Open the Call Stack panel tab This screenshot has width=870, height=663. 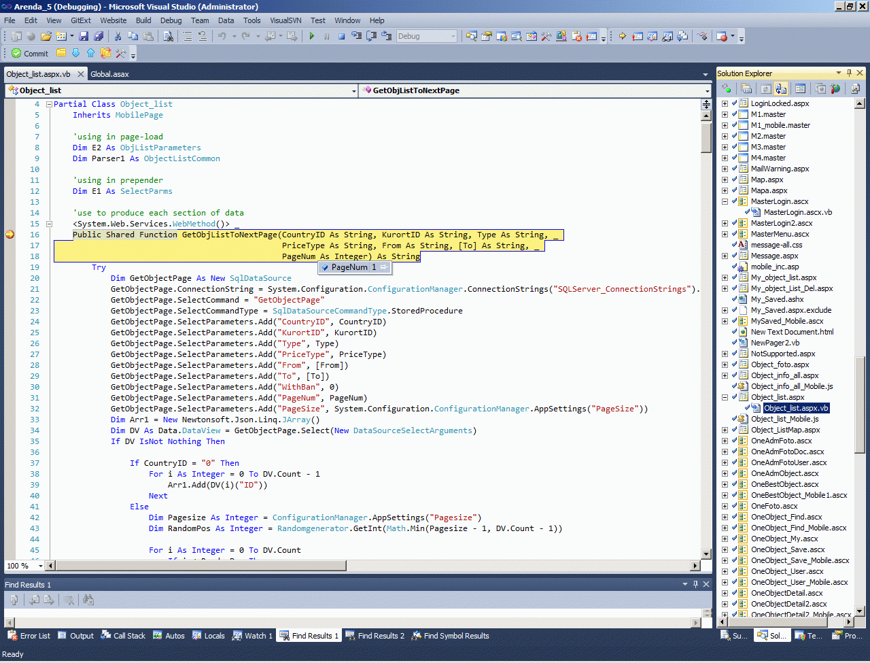coord(123,636)
